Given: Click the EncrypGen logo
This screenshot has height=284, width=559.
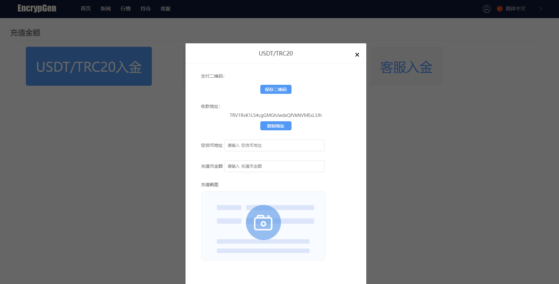Looking at the screenshot, I should click(37, 8).
